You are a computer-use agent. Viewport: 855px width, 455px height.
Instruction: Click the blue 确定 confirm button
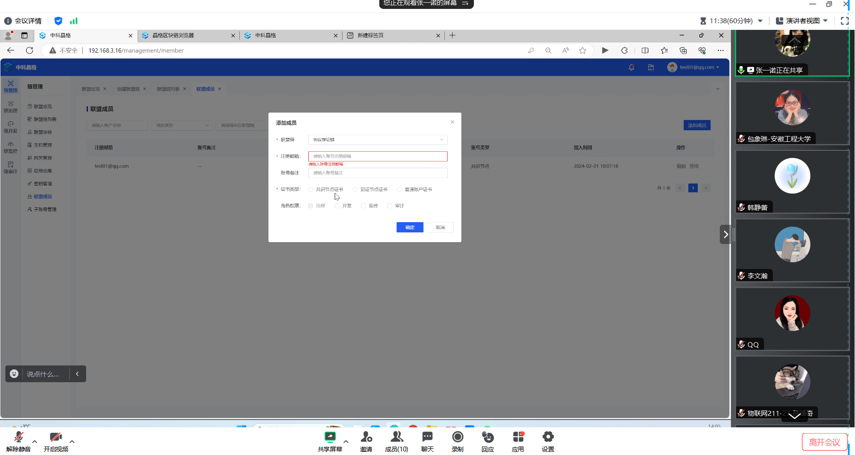pyautogui.click(x=410, y=227)
